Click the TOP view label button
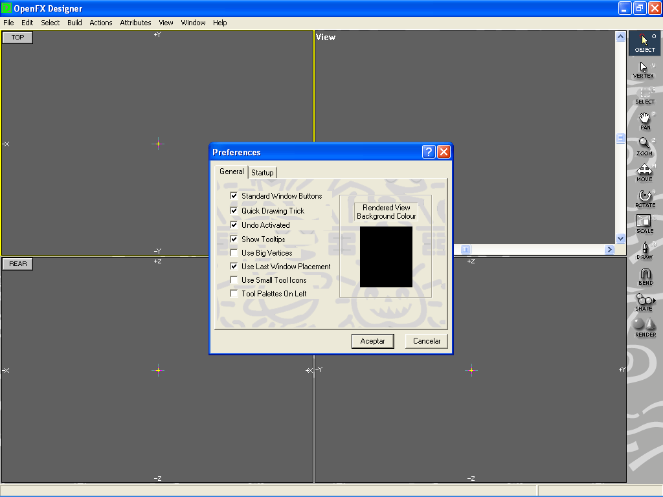Screen dimensions: 663x497 pyautogui.click(x=17, y=37)
